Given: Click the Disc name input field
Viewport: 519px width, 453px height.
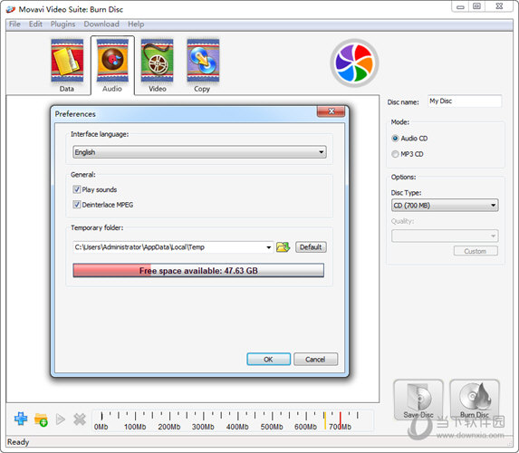Looking at the screenshot, I should pyautogui.click(x=465, y=101).
